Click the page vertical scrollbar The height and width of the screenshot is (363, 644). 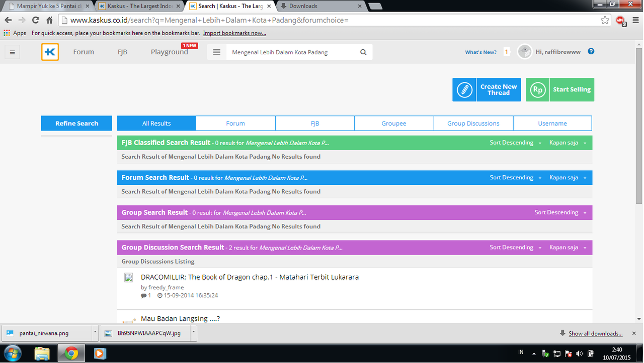click(x=639, y=126)
